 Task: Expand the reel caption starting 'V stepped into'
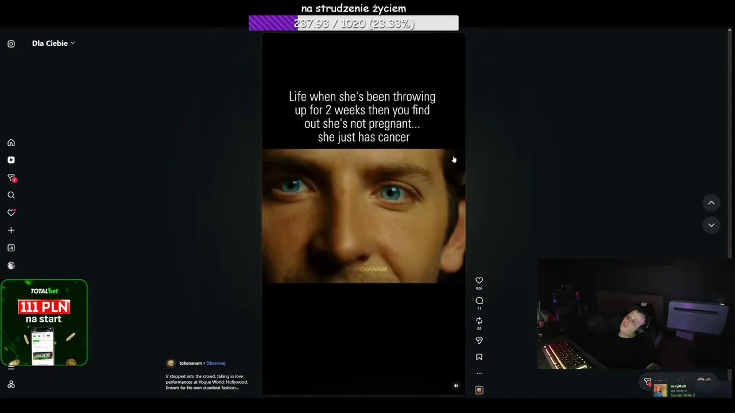point(207,382)
